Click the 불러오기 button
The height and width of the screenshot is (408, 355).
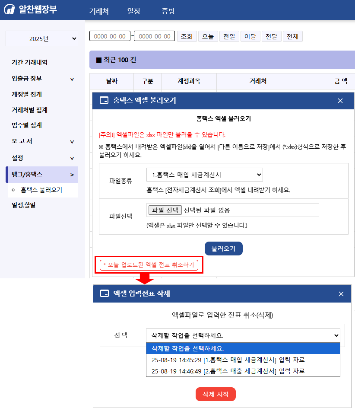(224, 249)
